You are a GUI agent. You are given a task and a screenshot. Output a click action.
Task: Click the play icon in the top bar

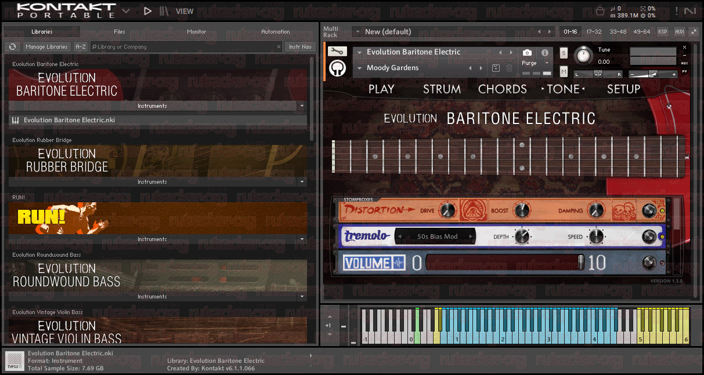pyautogui.click(x=147, y=10)
